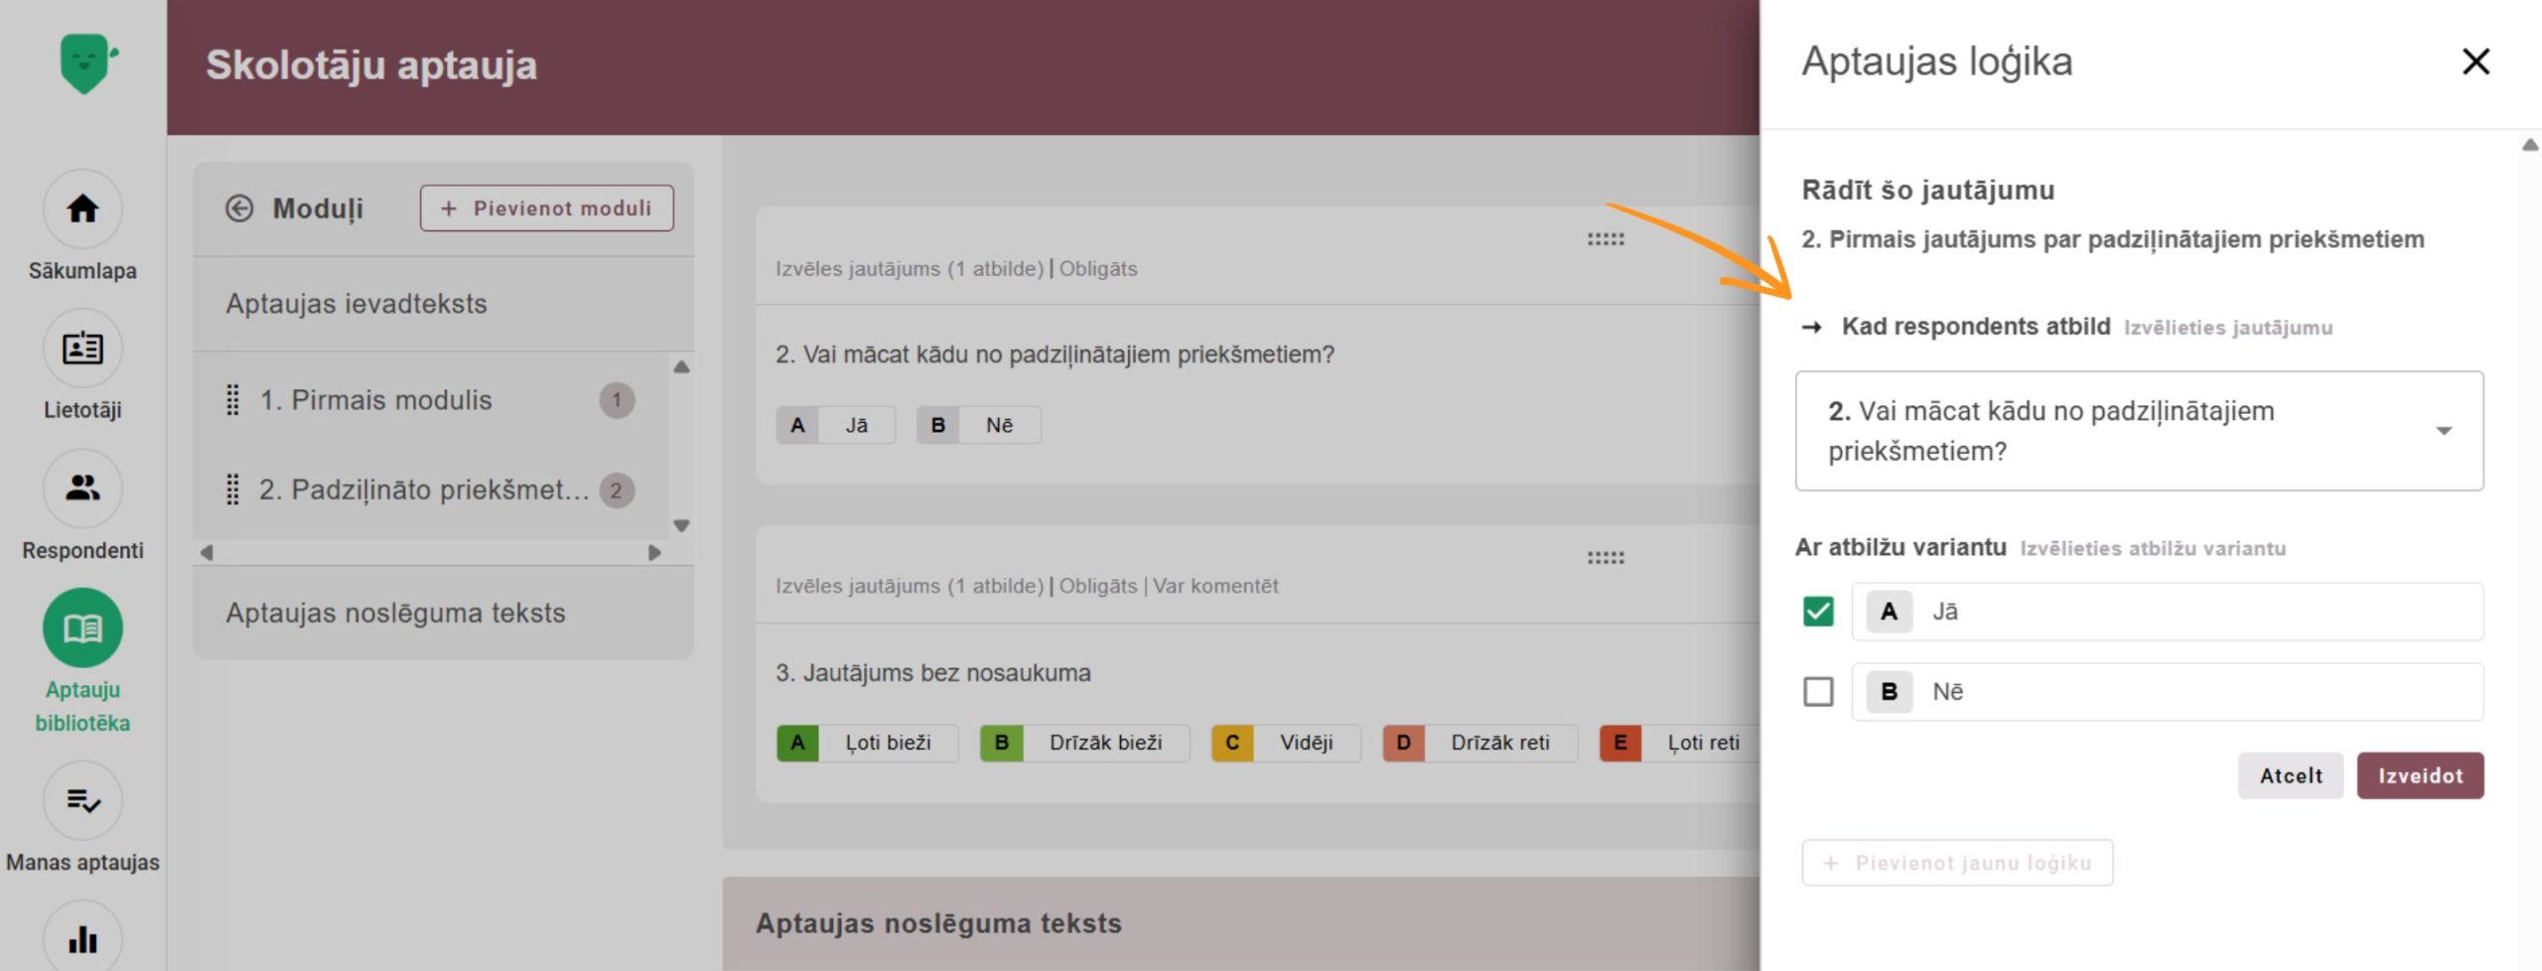The height and width of the screenshot is (971, 2542).
Task: Uncheck the Jā answer checkbox
Action: click(1818, 612)
